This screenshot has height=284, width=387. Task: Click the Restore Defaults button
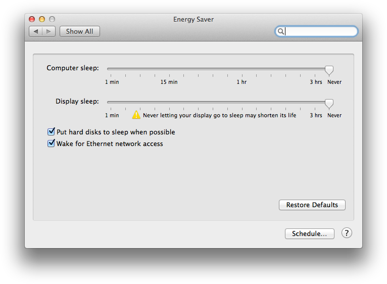point(312,205)
